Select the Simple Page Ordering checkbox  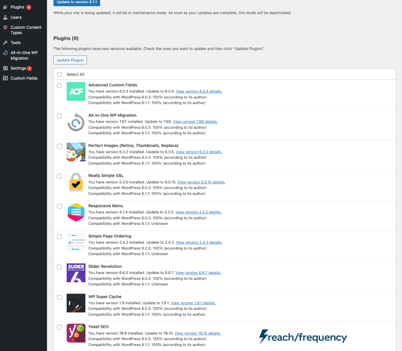[x=59, y=237]
